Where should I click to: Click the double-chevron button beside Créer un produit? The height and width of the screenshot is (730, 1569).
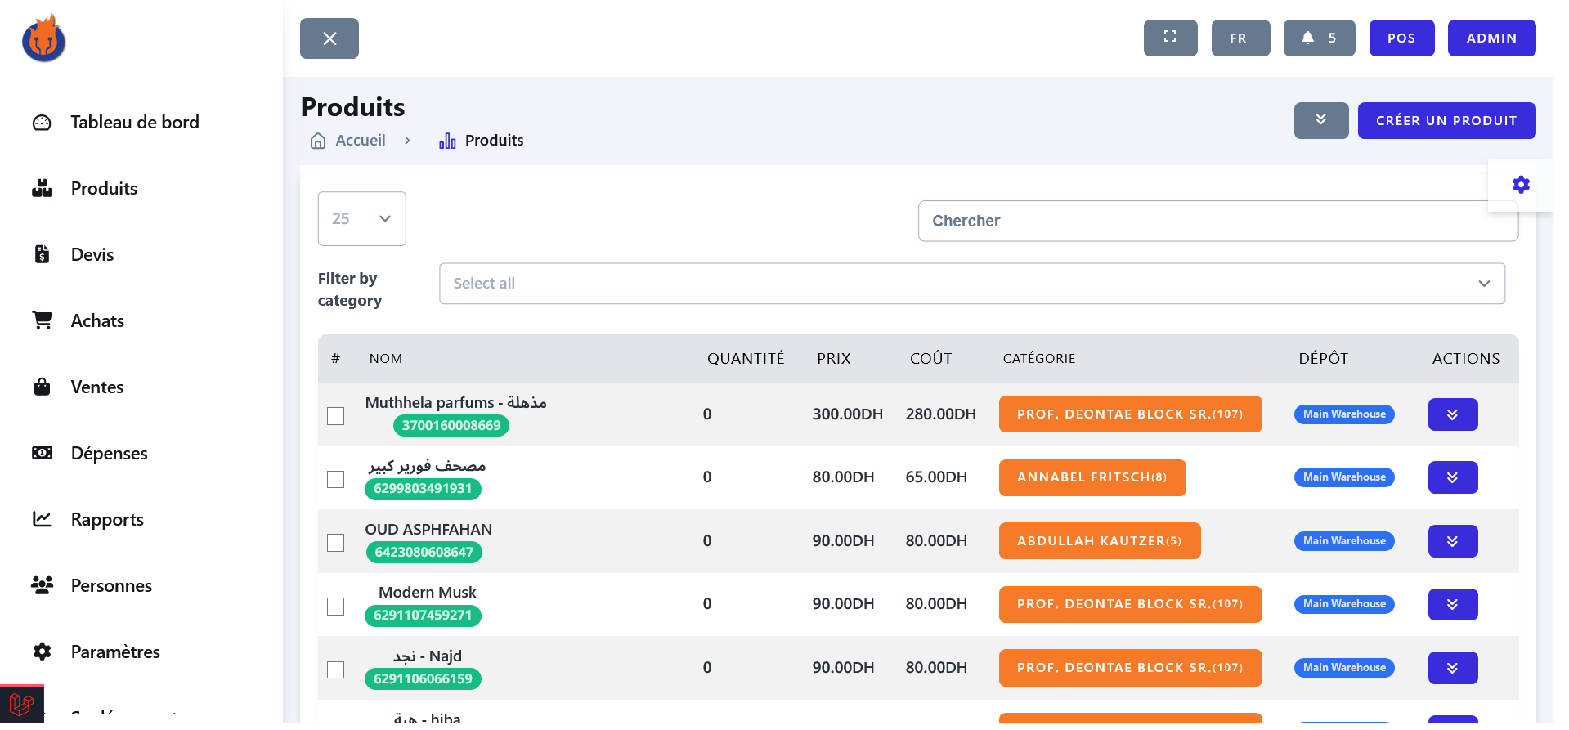[1320, 120]
